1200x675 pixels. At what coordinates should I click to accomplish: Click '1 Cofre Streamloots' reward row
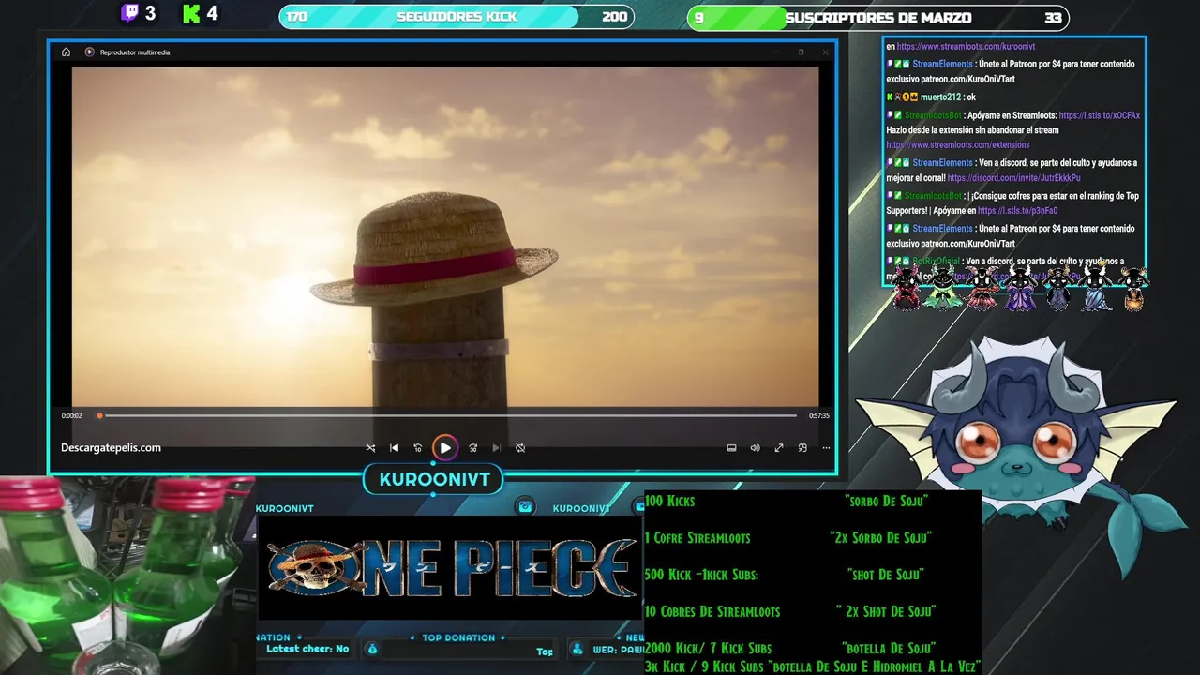pos(788,538)
